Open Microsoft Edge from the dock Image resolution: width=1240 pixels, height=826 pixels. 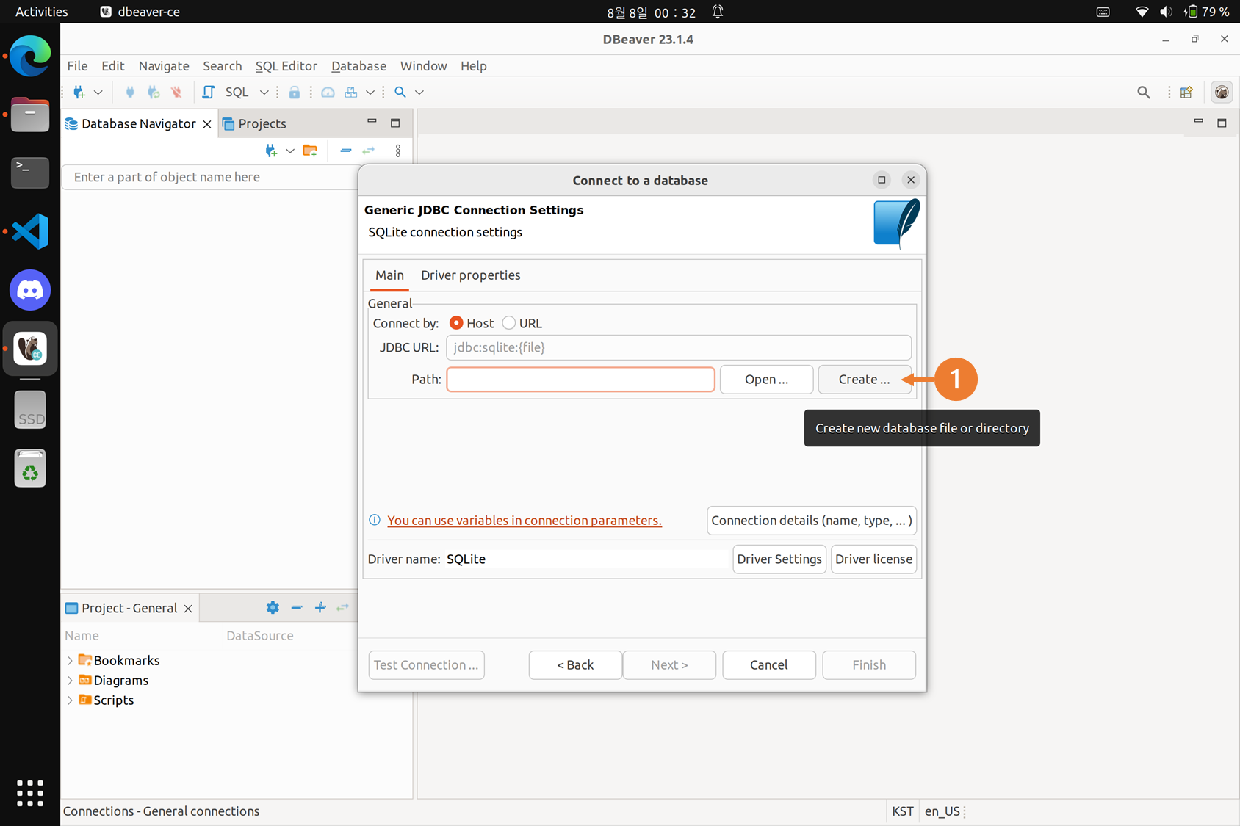(30, 56)
